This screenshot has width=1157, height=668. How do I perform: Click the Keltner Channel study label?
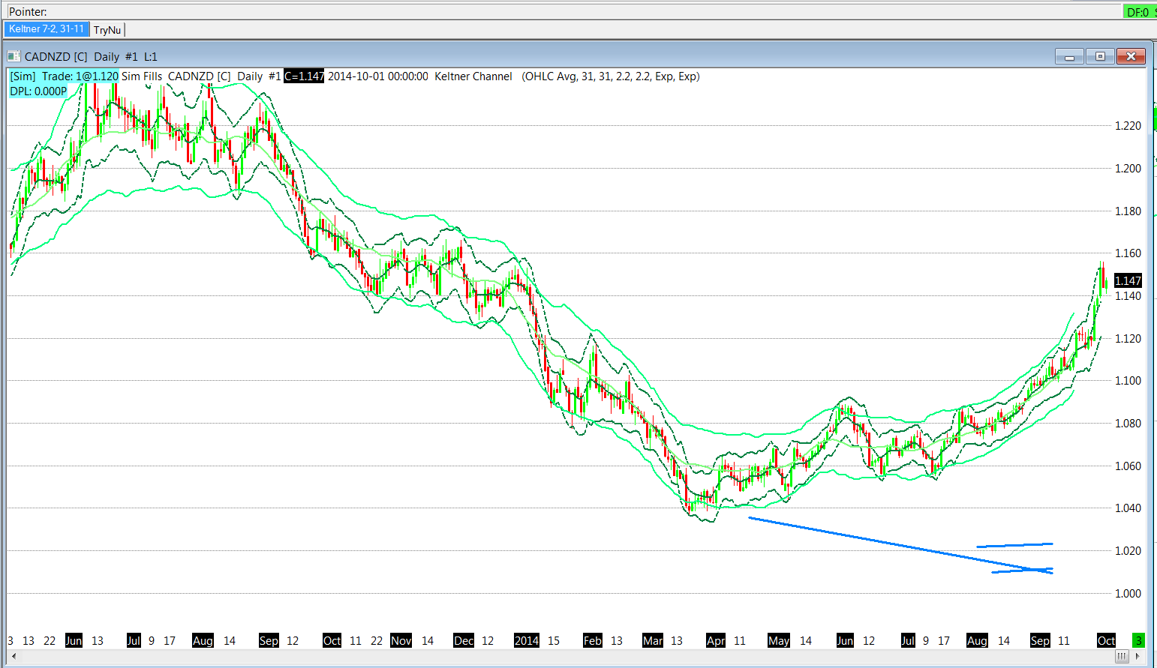473,76
